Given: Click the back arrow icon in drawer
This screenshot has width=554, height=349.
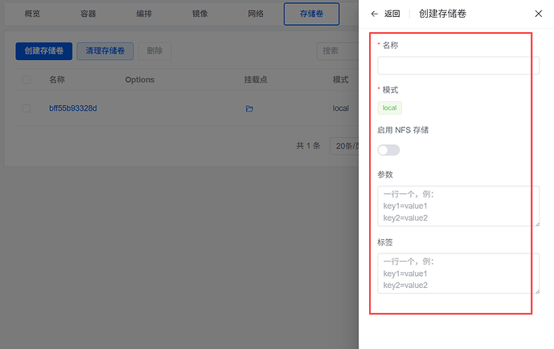Looking at the screenshot, I should [x=375, y=14].
